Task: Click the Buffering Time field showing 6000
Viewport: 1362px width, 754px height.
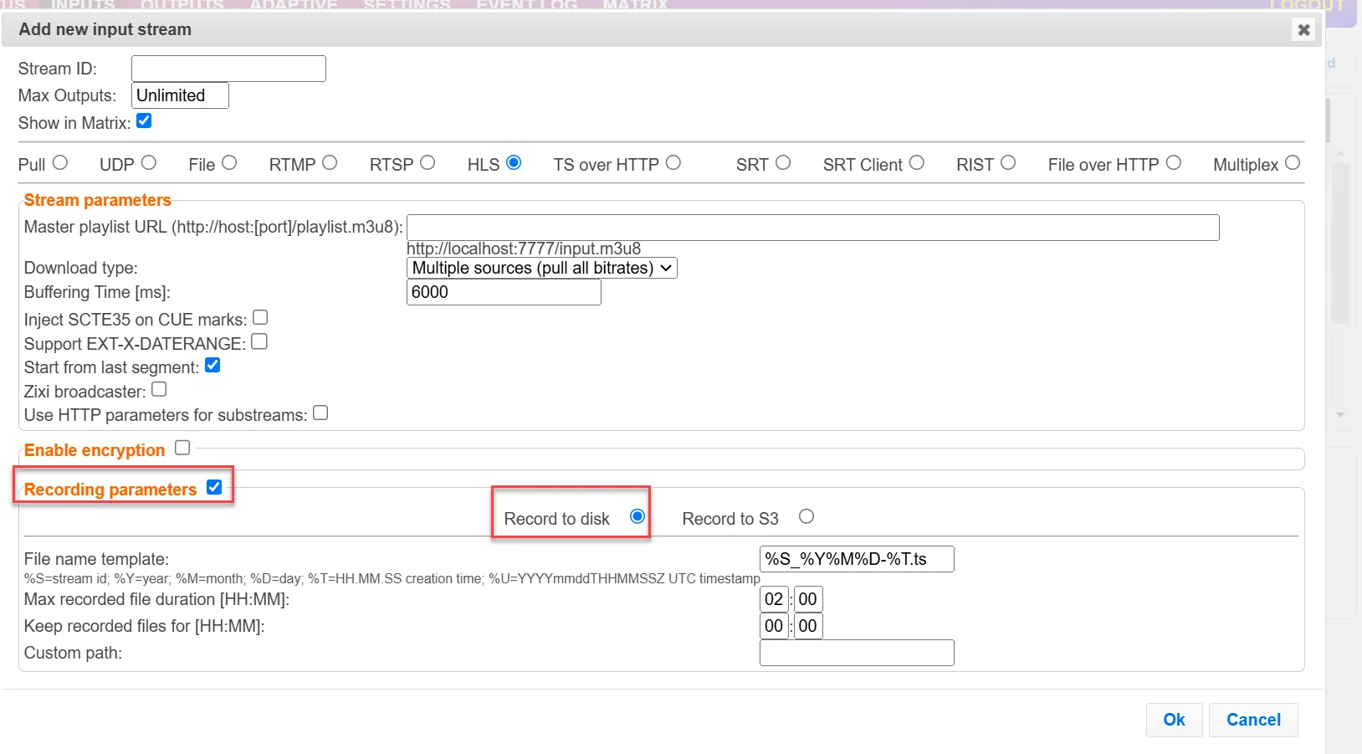Action: point(504,292)
